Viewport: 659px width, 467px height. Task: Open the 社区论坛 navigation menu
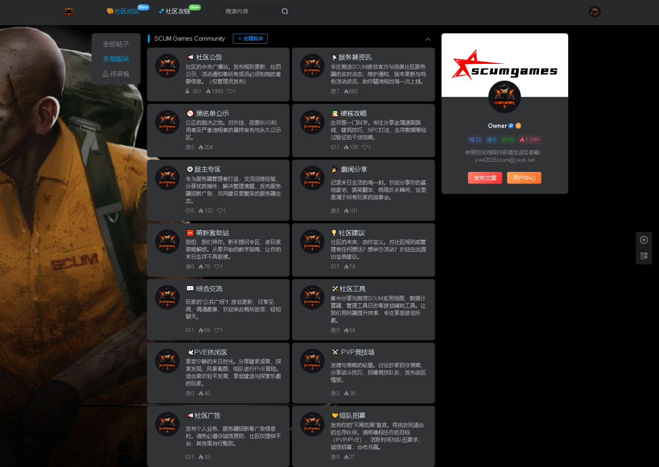[x=123, y=11]
